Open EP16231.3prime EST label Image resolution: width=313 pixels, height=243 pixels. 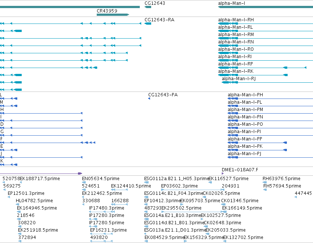tap(109, 230)
